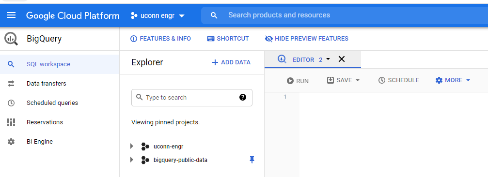Open the uconn engr project selector dropdown
The width and height of the screenshot is (488, 177).
pyautogui.click(x=158, y=15)
